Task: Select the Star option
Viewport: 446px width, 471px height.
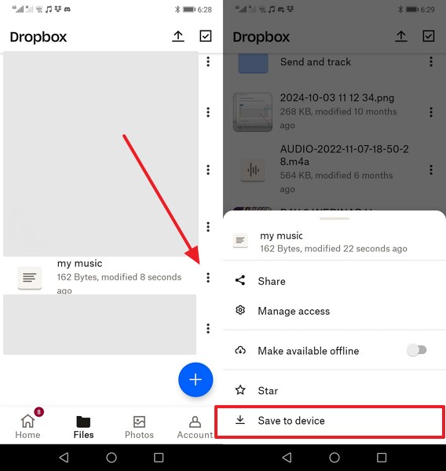Action: click(x=334, y=390)
